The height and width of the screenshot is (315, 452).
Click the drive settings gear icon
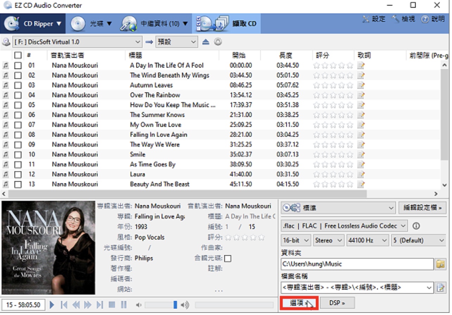[218, 42]
